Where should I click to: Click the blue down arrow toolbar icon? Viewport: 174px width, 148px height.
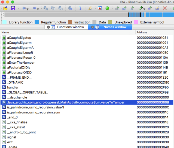pos(80,8)
